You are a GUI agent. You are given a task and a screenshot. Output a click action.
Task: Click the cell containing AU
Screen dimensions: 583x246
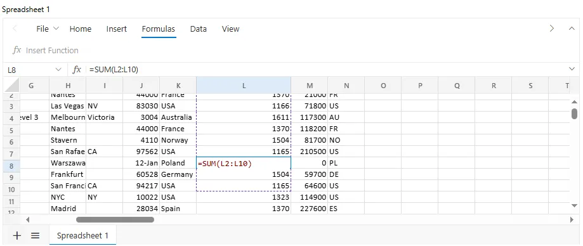[x=346, y=117]
